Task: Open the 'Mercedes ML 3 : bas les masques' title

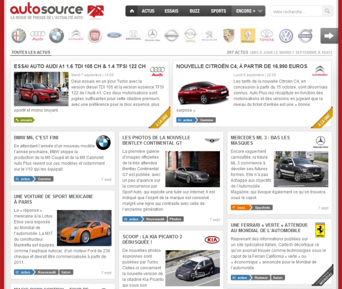Action: (x=260, y=141)
